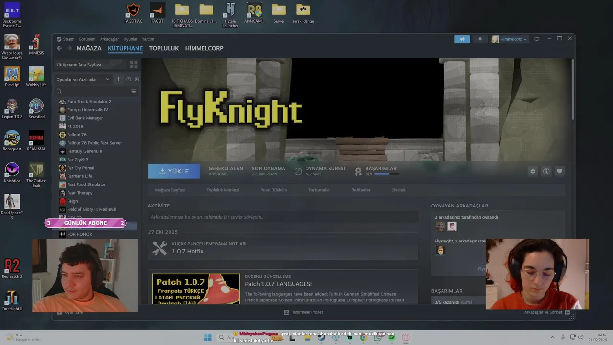This screenshot has width=613, height=345.
Task: Open Redmatch 2 desktop icon
Action: (12, 268)
